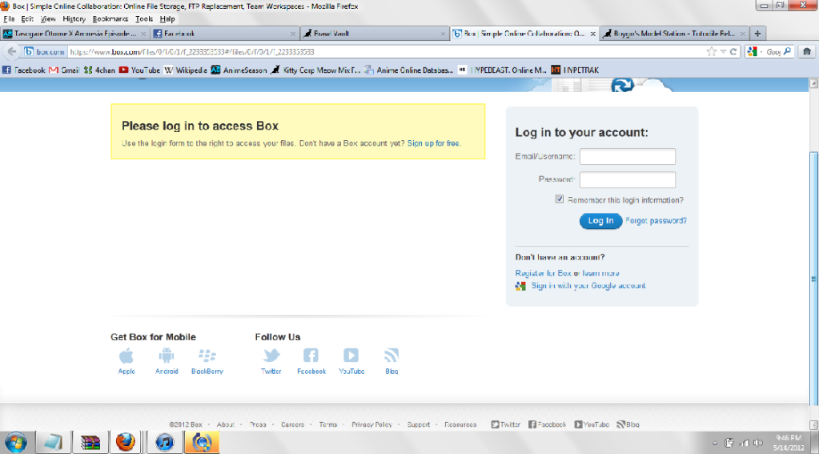The height and width of the screenshot is (454, 819).
Task: Click Sign up for free link
Action: [433, 143]
